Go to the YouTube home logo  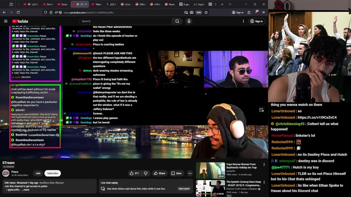coord(20,21)
